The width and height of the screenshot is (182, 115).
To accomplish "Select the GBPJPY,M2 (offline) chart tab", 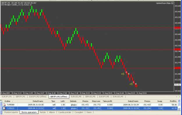I will point(59,97).
